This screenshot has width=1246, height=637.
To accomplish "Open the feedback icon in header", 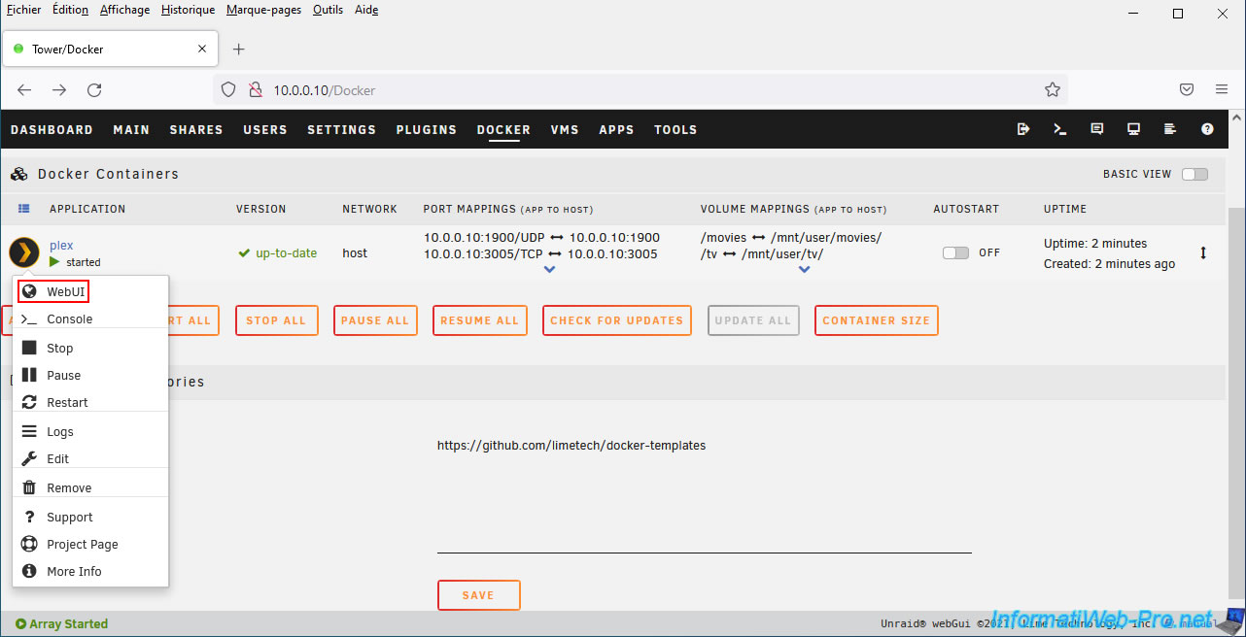I will (1097, 129).
